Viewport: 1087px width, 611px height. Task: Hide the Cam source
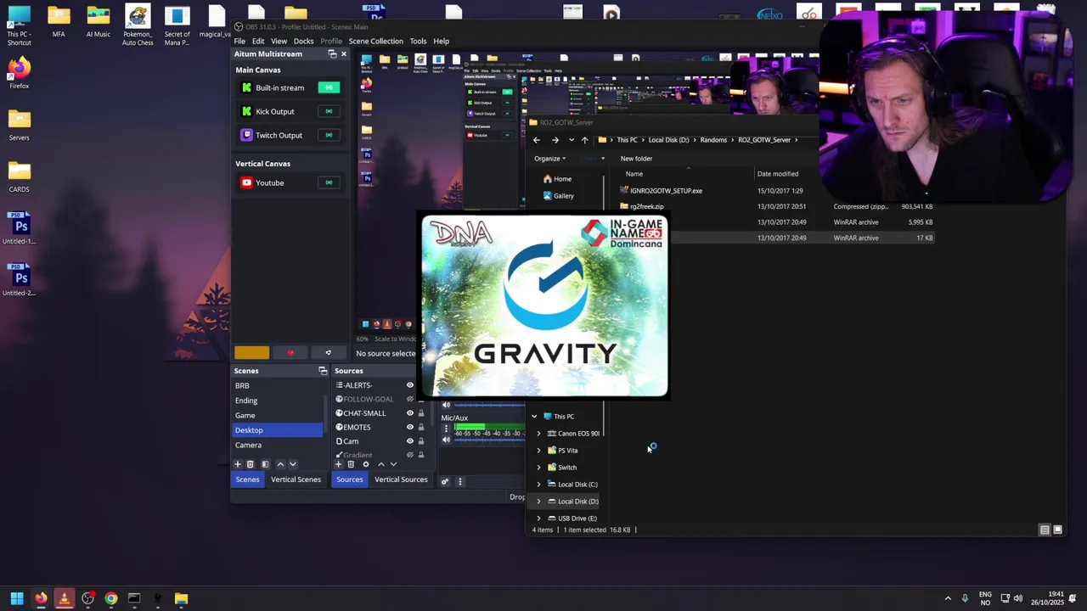pos(410,441)
